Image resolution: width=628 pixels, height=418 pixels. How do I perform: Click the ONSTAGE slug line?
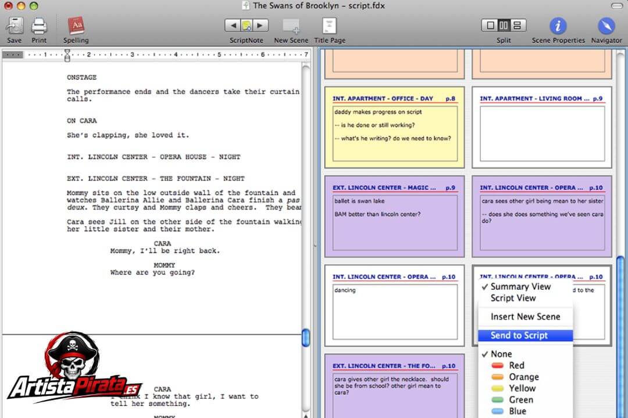tap(82, 77)
